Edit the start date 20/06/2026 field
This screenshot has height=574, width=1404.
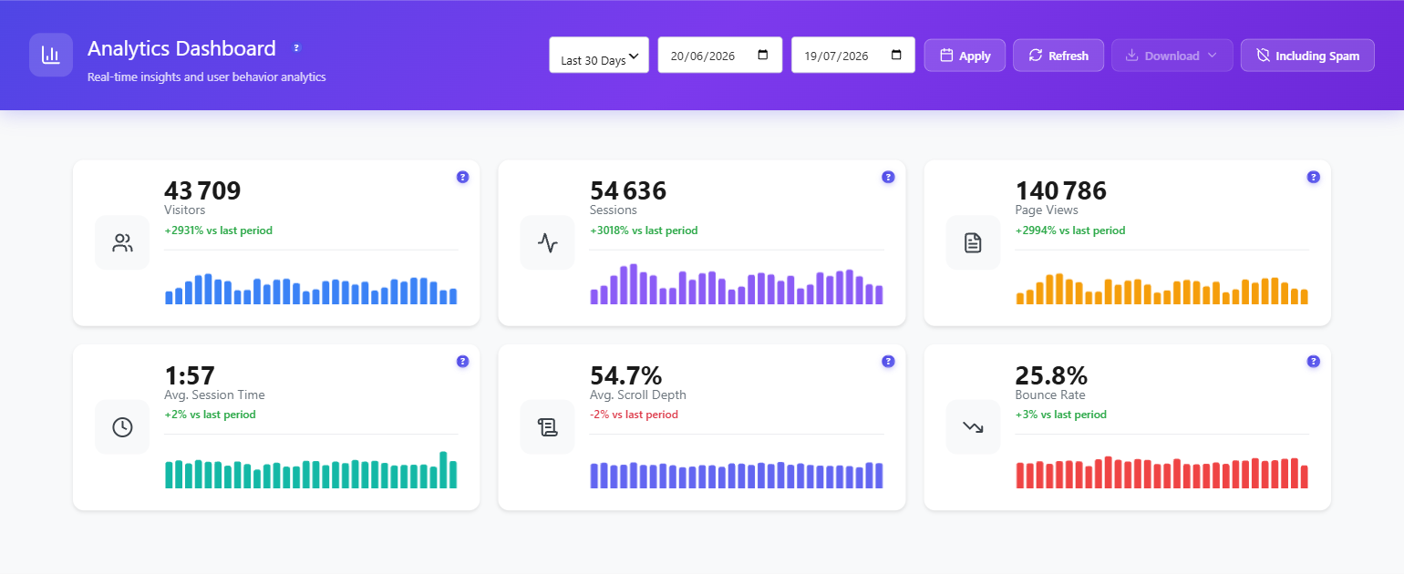(719, 55)
